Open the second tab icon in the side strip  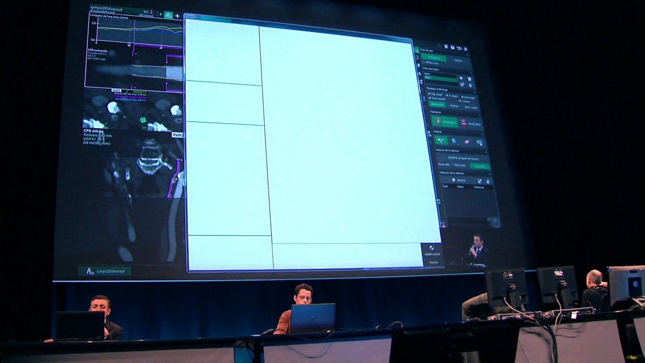[418, 57]
